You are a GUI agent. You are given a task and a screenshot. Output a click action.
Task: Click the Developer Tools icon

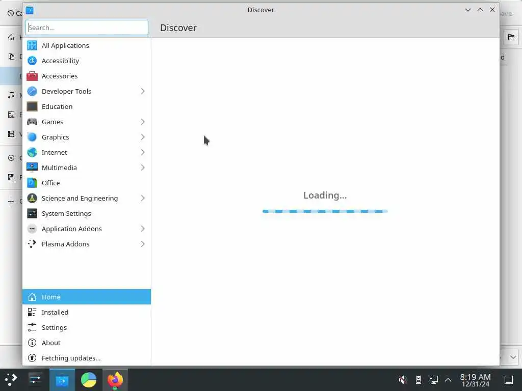pyautogui.click(x=32, y=91)
